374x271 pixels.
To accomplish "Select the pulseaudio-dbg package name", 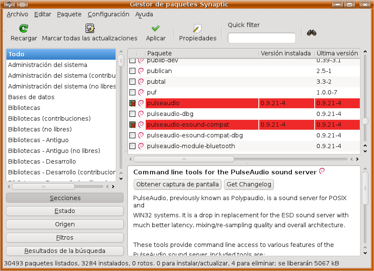I will pyautogui.click(x=170, y=114).
